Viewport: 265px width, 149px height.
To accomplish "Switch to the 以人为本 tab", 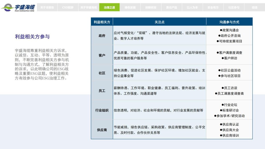I will (192, 8).
